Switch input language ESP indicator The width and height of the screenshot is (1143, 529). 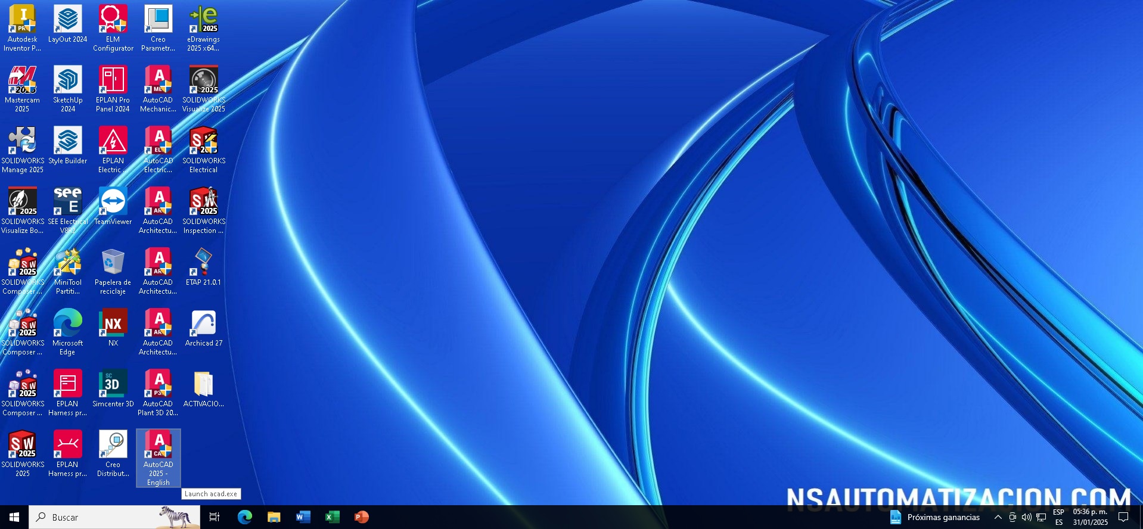pyautogui.click(x=1058, y=517)
